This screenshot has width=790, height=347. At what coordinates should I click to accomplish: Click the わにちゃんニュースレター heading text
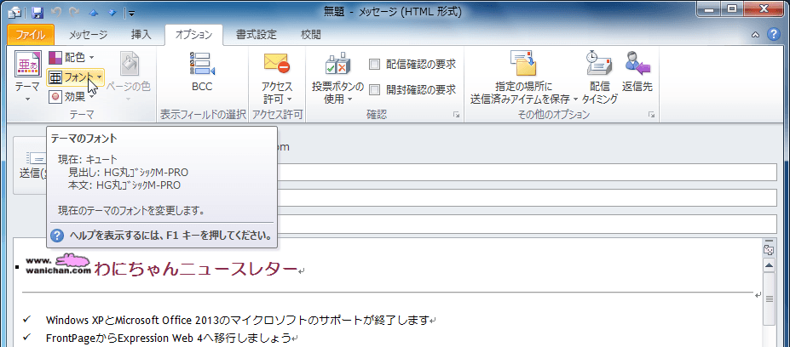pyautogui.click(x=195, y=269)
